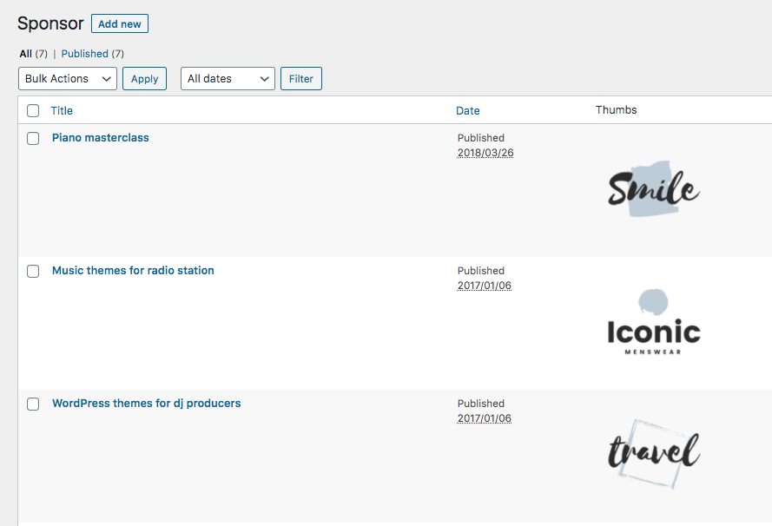772x526 pixels.
Task: Click the 2018/03/26 published date
Action: (x=485, y=154)
